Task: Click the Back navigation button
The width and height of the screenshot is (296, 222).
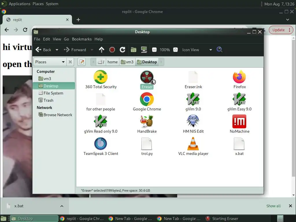Action: pyautogui.click(x=43, y=50)
